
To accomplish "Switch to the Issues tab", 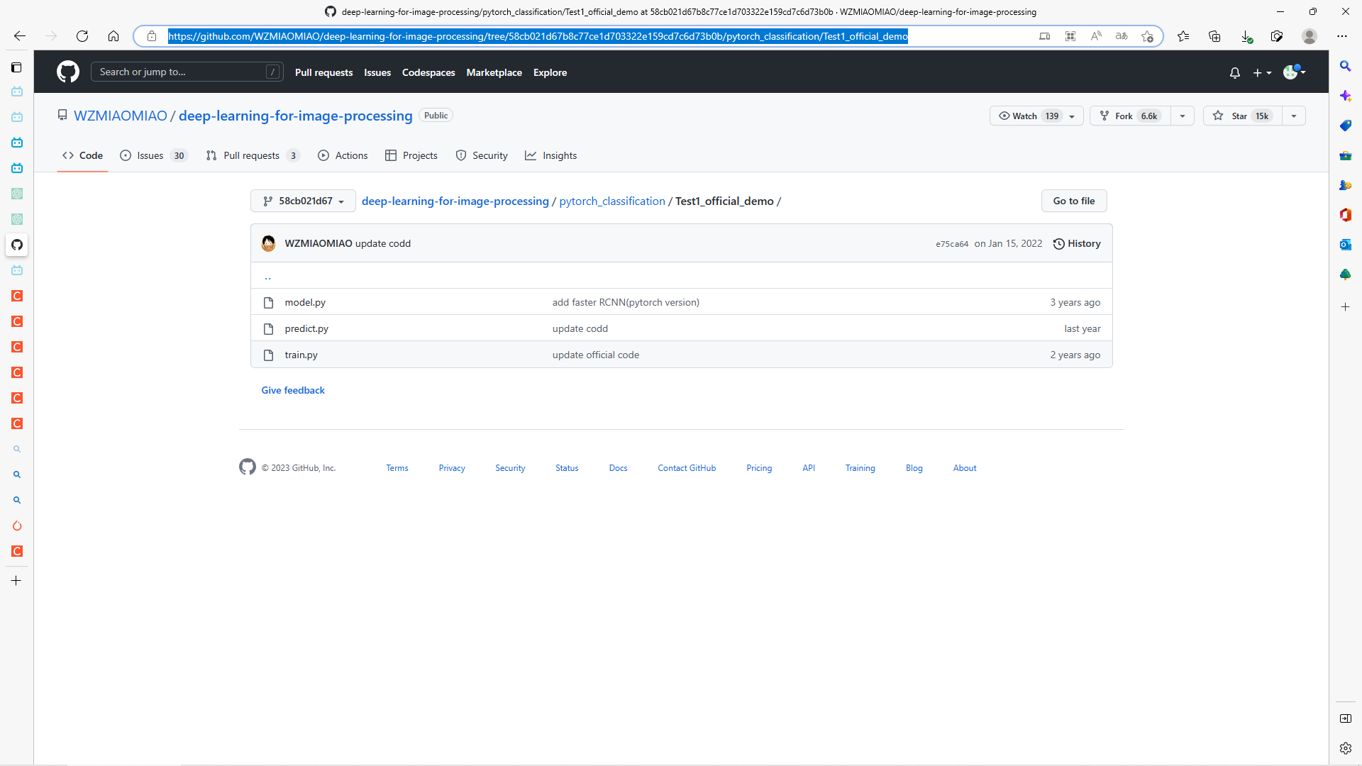I will [150, 155].
